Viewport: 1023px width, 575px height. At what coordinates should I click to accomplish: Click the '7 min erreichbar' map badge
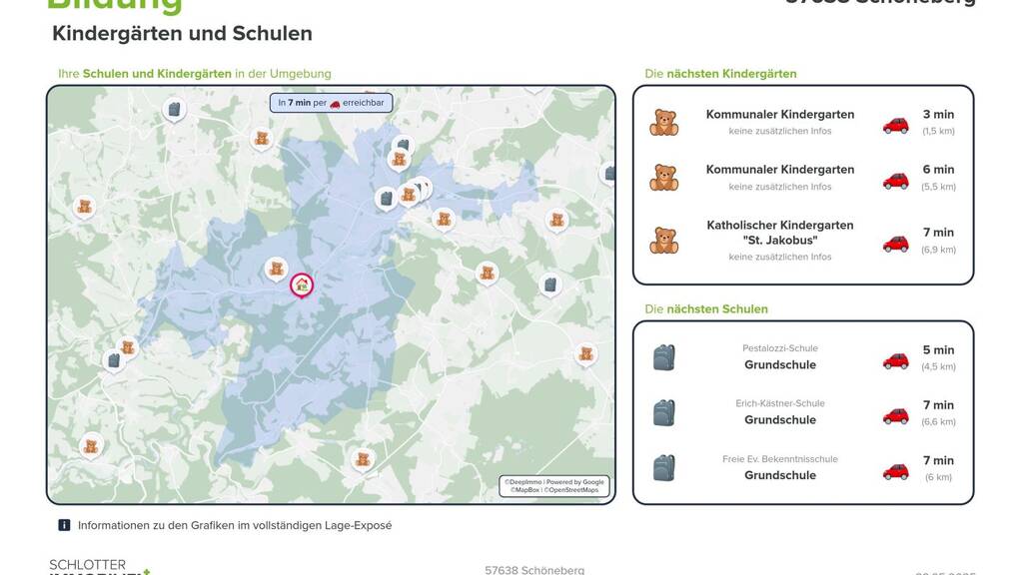[x=330, y=103]
